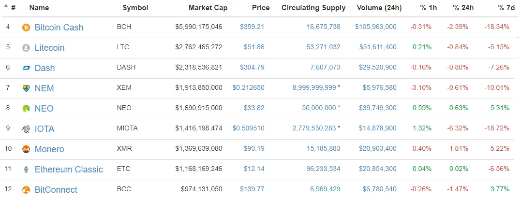Sort by Circulating Supply column header
This screenshot has width=521, height=199.
tap(313, 8)
